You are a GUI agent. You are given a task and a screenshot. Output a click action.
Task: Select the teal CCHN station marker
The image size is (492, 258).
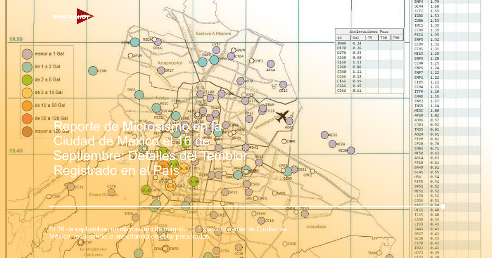pyautogui.click(x=93, y=71)
